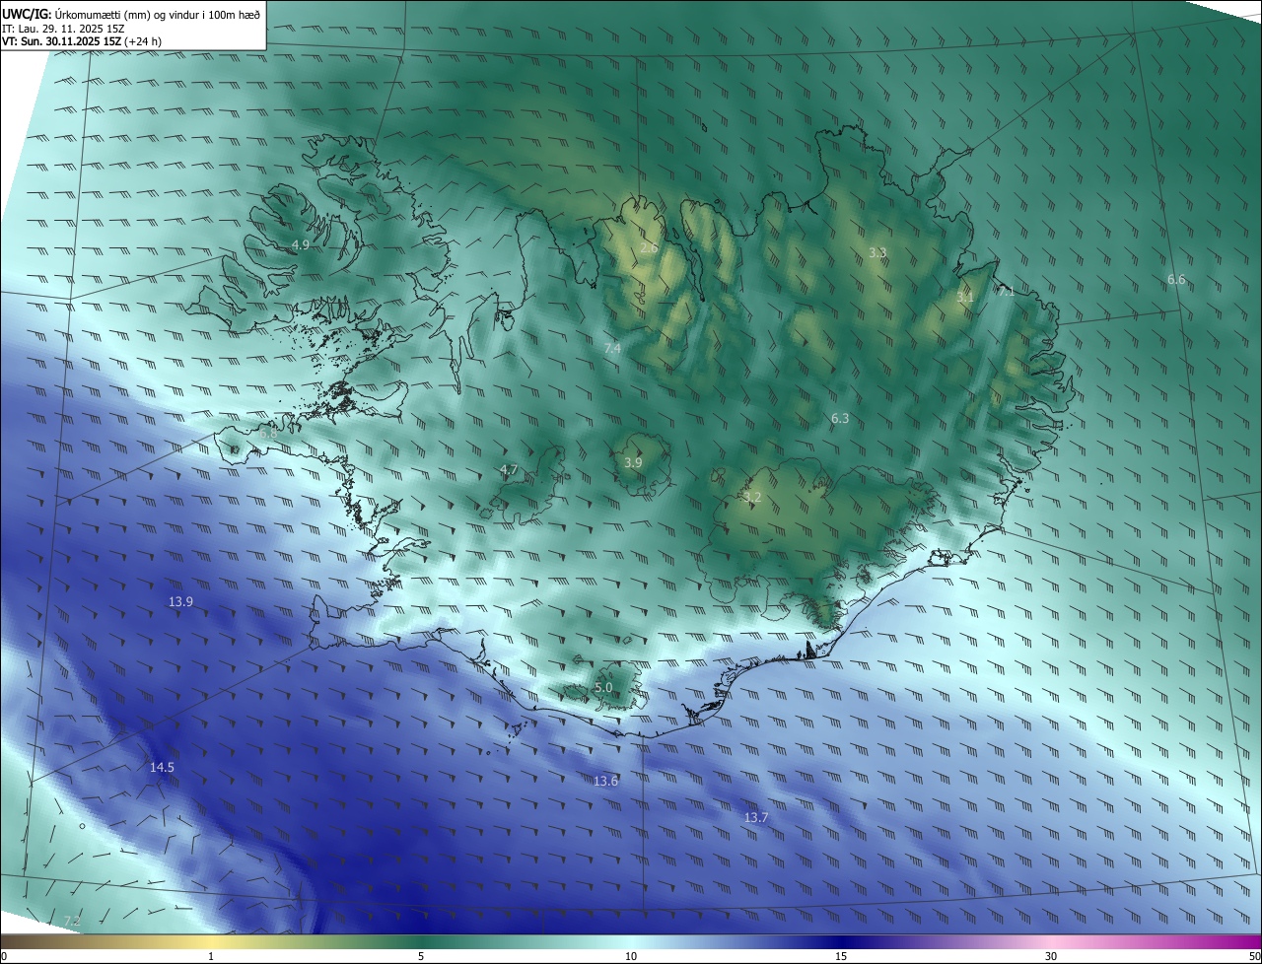
Task: Click the 3.1 value label
Action: pyautogui.click(x=965, y=297)
